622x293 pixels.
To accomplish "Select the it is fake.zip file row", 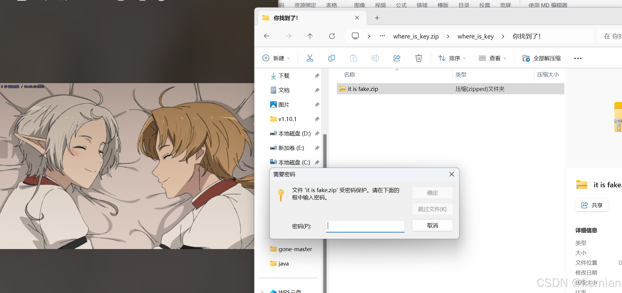I will point(450,89).
